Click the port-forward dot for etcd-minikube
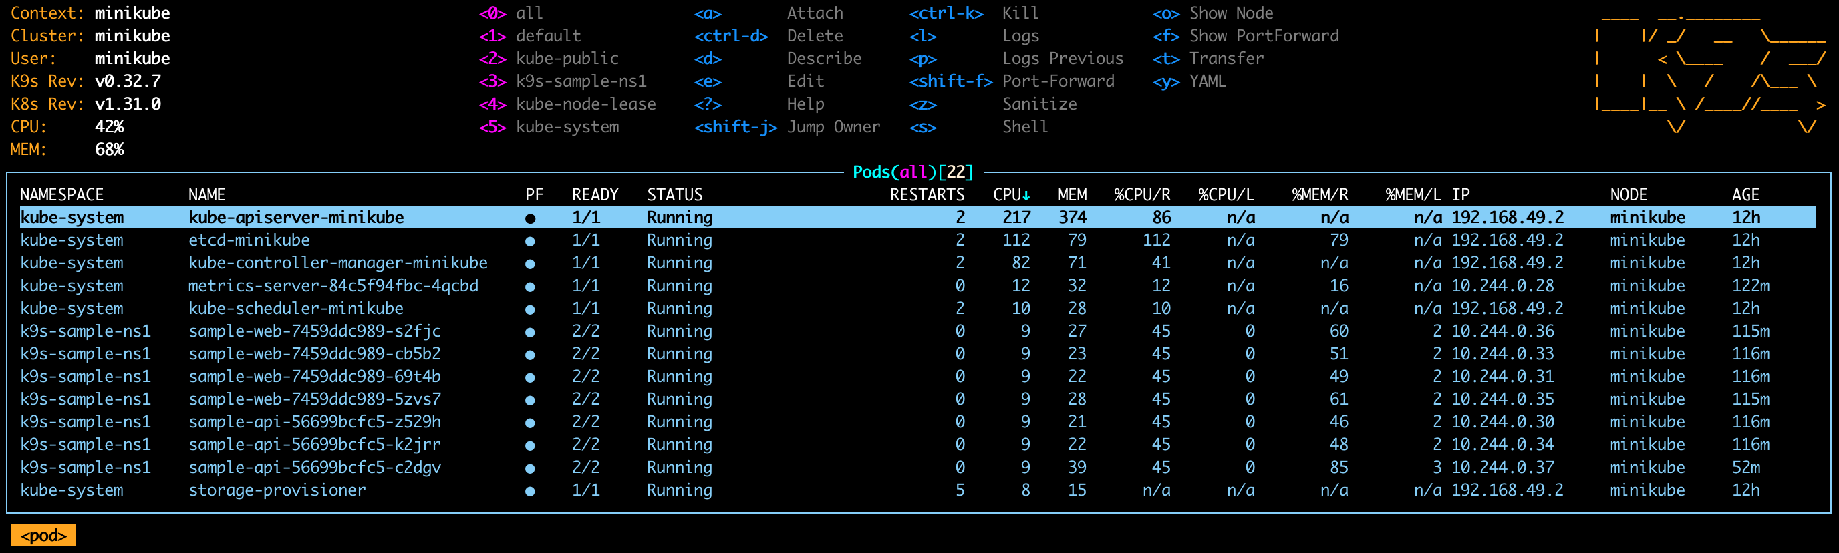Viewport: 1839px width, 553px height. [530, 241]
